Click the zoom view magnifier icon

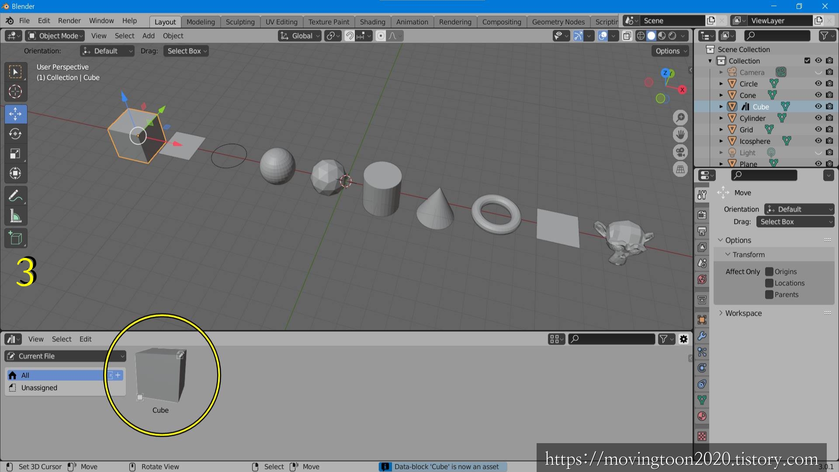pos(680,118)
